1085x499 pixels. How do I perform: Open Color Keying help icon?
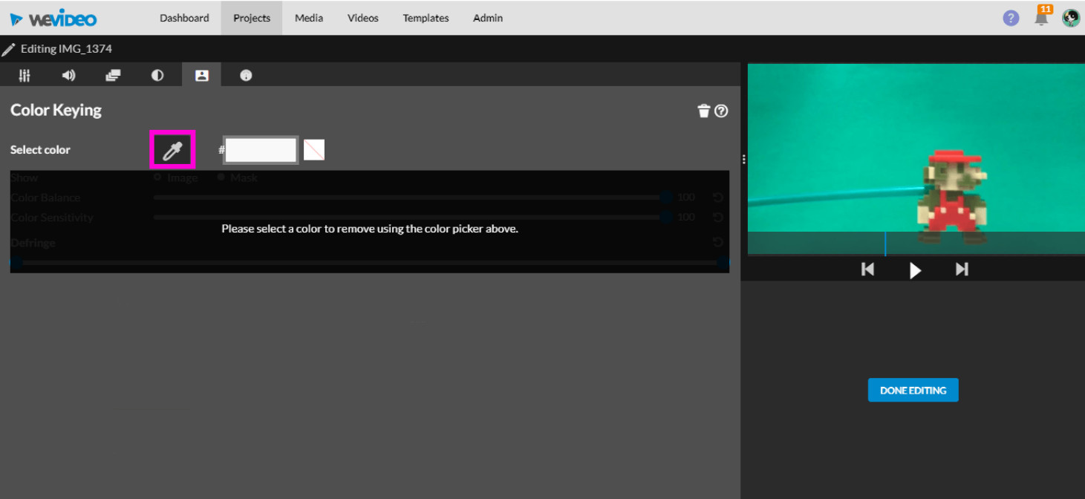point(721,111)
